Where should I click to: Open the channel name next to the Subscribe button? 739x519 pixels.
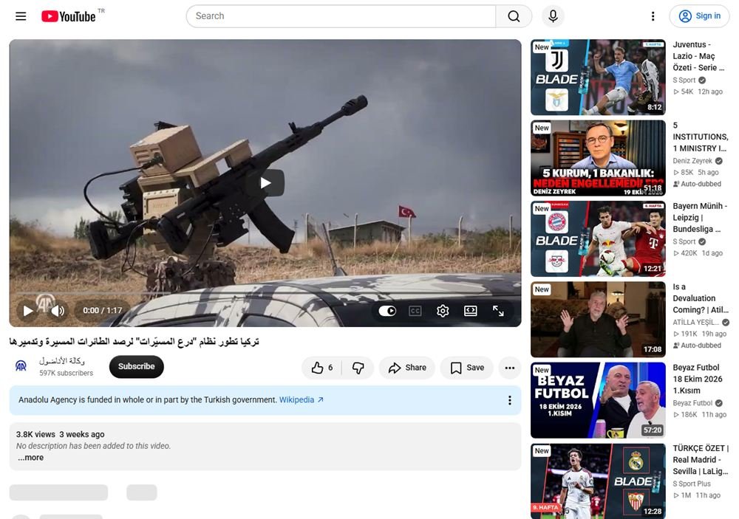click(62, 361)
